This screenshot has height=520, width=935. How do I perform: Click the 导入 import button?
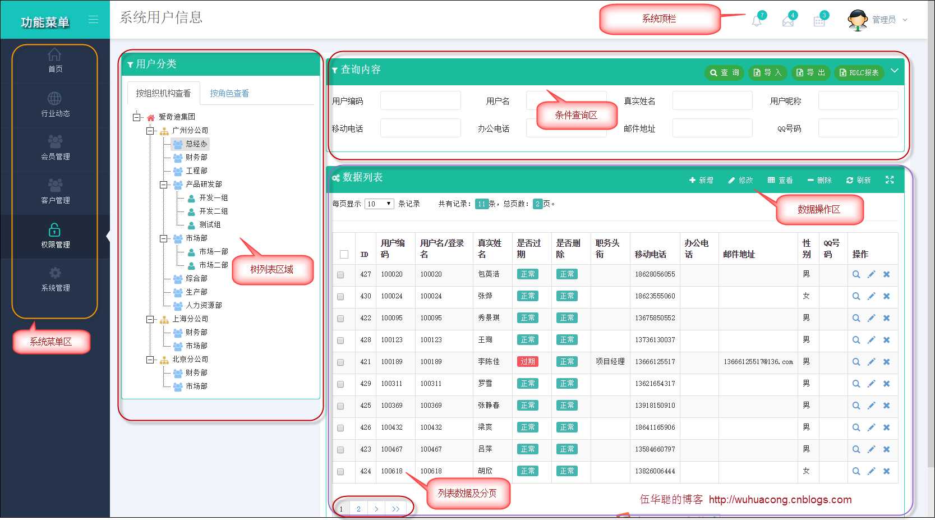click(767, 72)
